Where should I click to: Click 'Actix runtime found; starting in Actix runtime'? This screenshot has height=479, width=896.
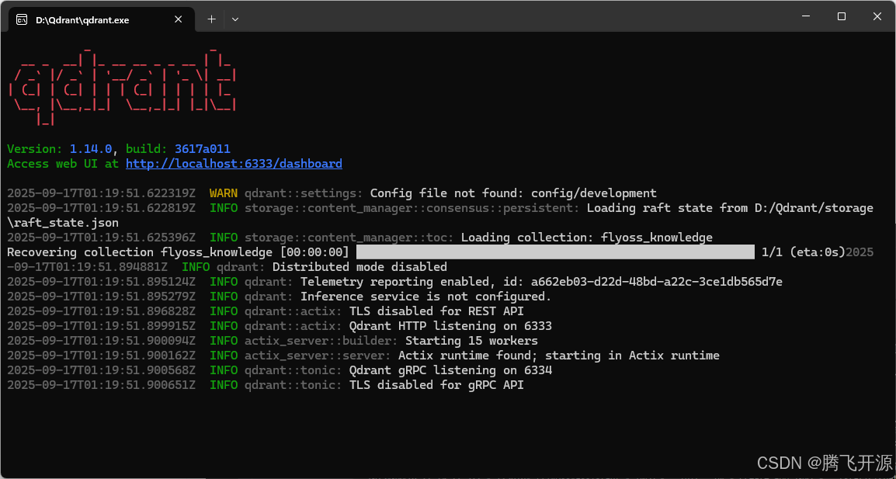[x=559, y=356]
